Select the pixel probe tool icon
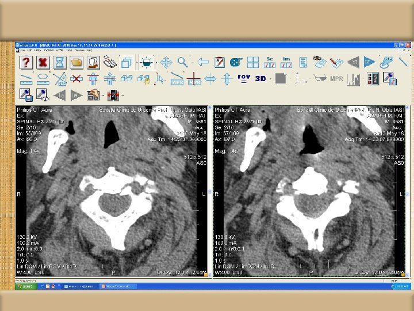The width and height of the screenshot is (414, 311). click(x=386, y=62)
